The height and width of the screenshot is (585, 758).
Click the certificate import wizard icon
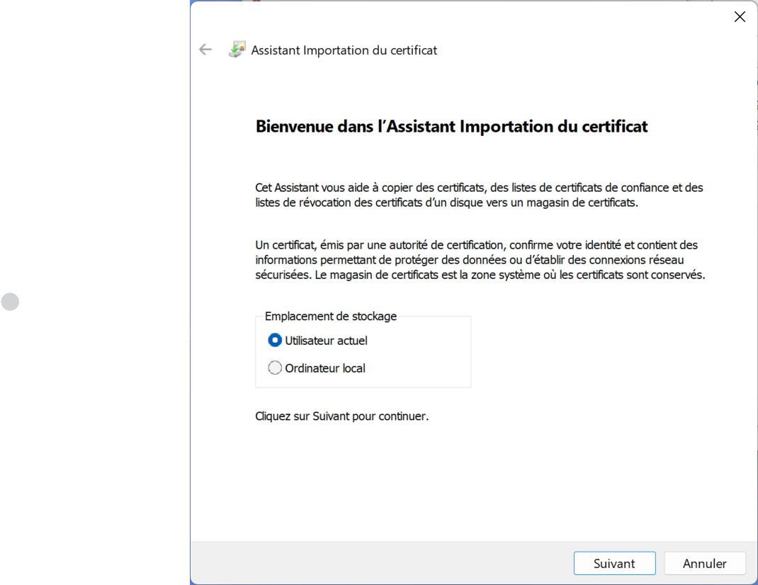point(237,50)
